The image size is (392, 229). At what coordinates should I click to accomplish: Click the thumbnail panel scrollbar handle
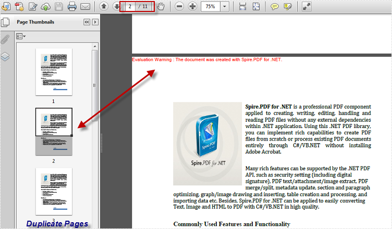click(x=94, y=85)
